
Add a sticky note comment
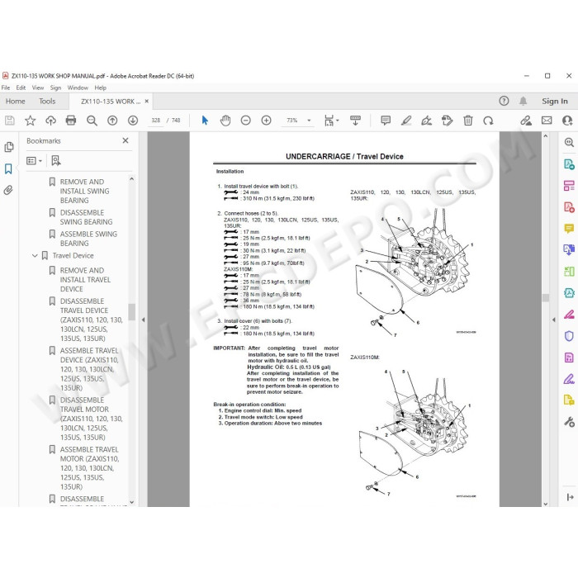[386, 121]
